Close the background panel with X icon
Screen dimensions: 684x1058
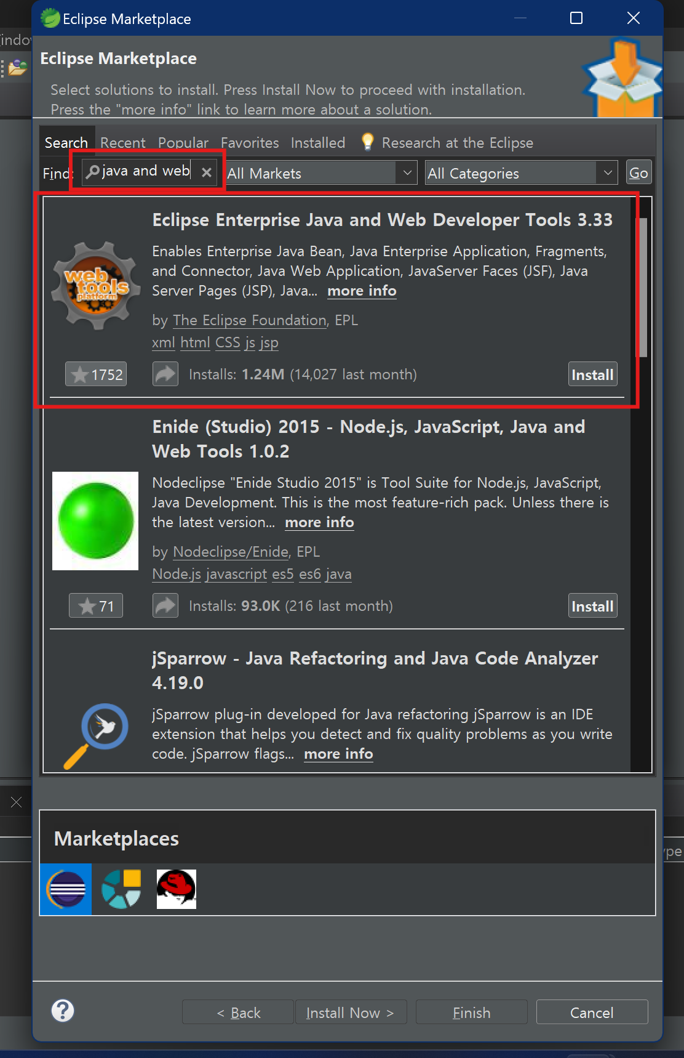tap(16, 802)
